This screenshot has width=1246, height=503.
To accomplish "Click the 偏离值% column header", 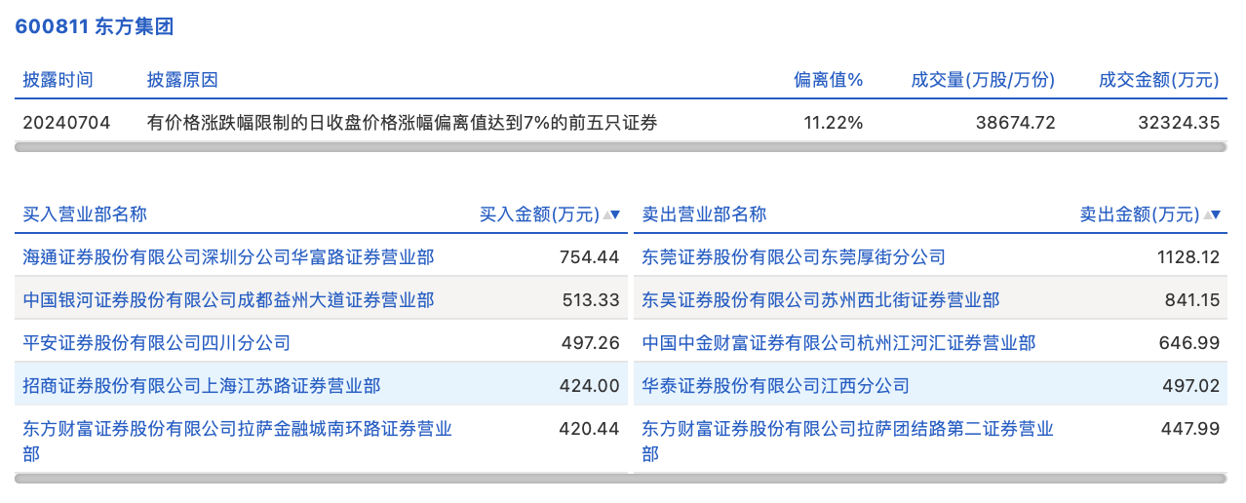I will click(828, 80).
